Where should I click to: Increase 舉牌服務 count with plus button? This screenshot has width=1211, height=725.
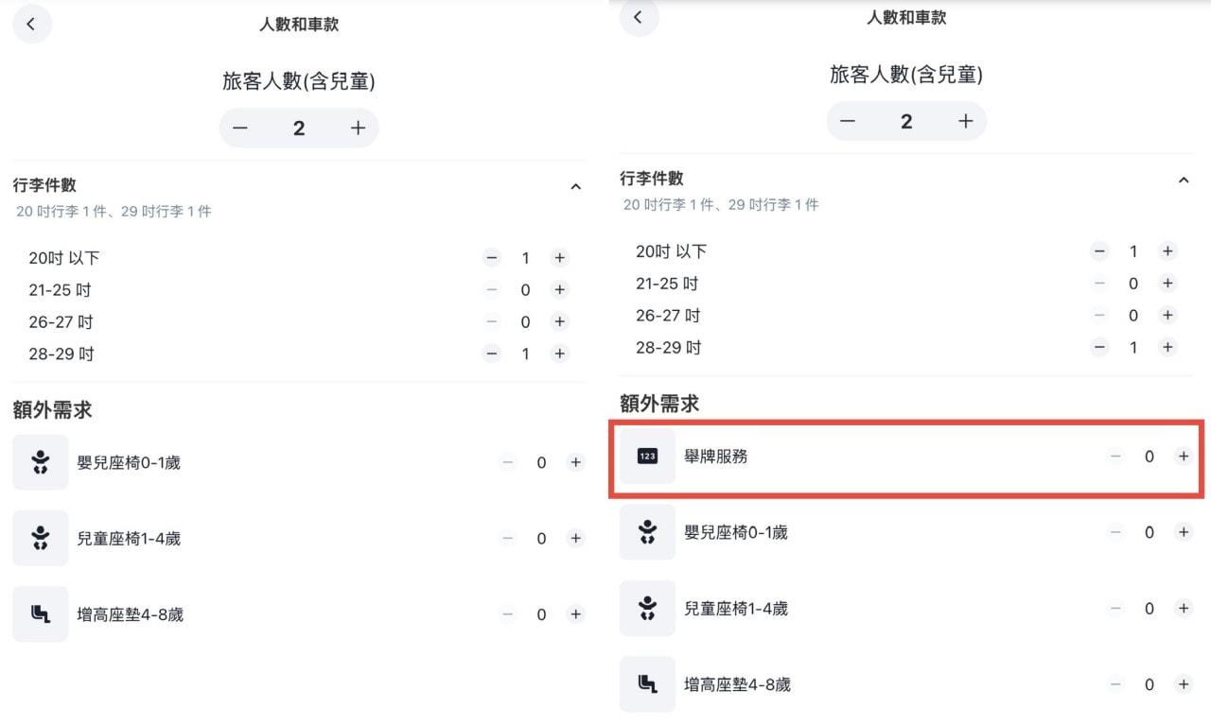tap(1183, 456)
